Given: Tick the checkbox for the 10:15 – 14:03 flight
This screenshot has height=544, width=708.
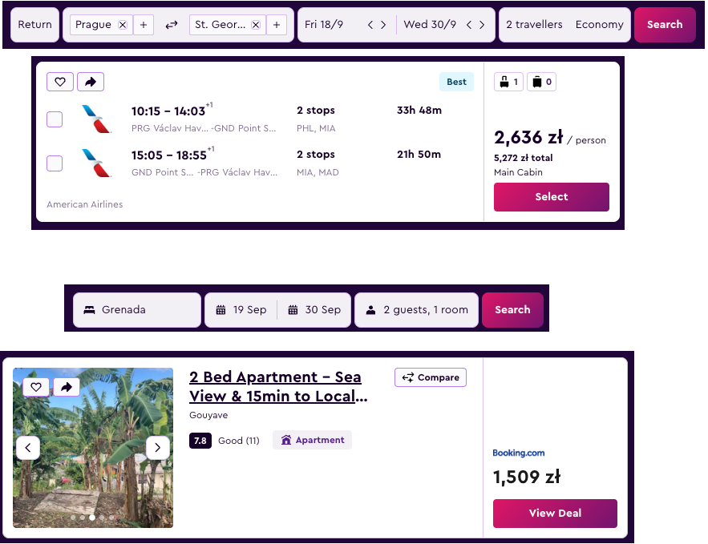Looking at the screenshot, I should pyautogui.click(x=55, y=119).
